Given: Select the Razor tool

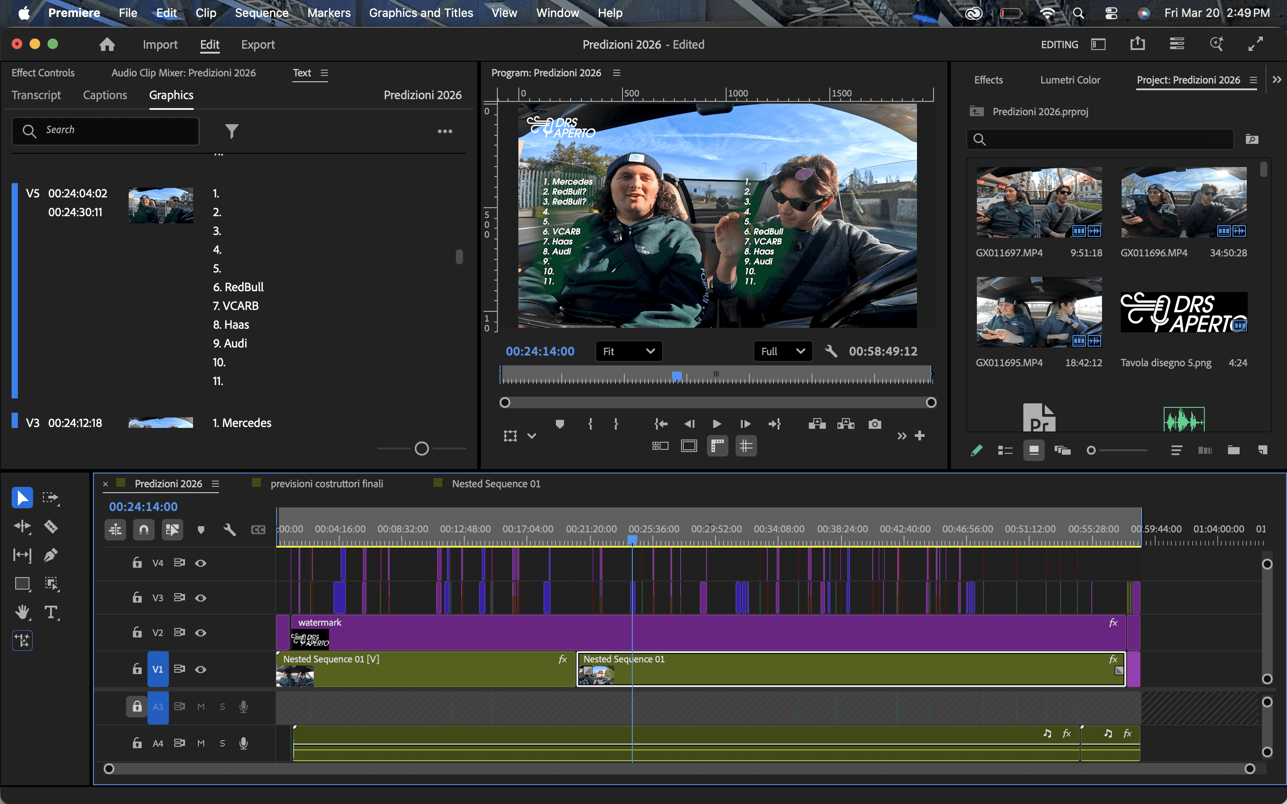Looking at the screenshot, I should pos(50,527).
